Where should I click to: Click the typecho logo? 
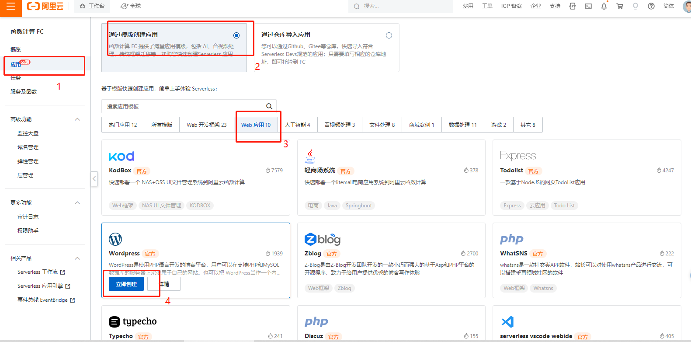(x=133, y=322)
